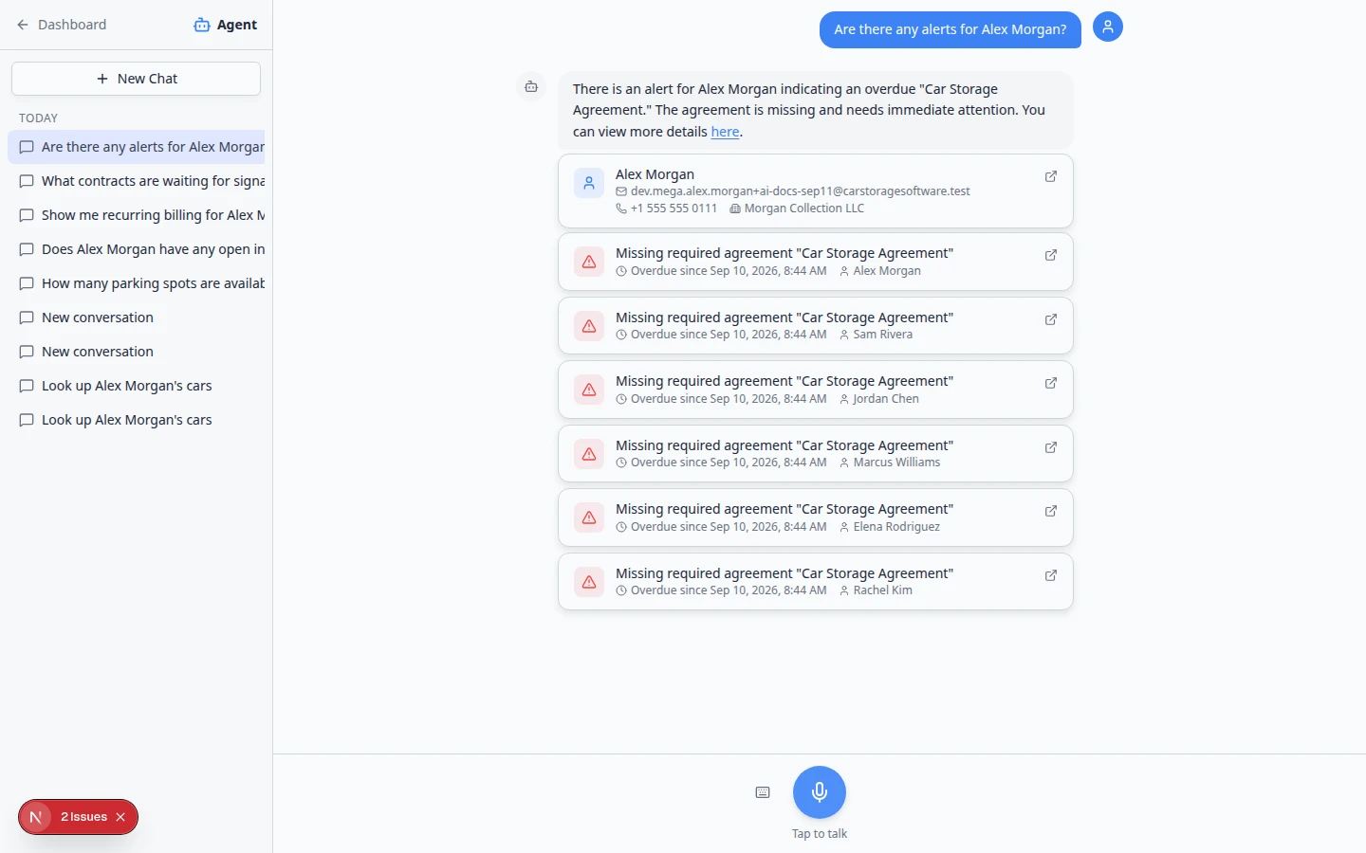Open external link on Alex Morgan contact card
The width and height of the screenshot is (1366, 853).
[x=1051, y=176]
